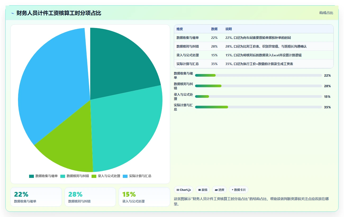Click the 35% value in table
344x217 pixels.
click(x=214, y=64)
